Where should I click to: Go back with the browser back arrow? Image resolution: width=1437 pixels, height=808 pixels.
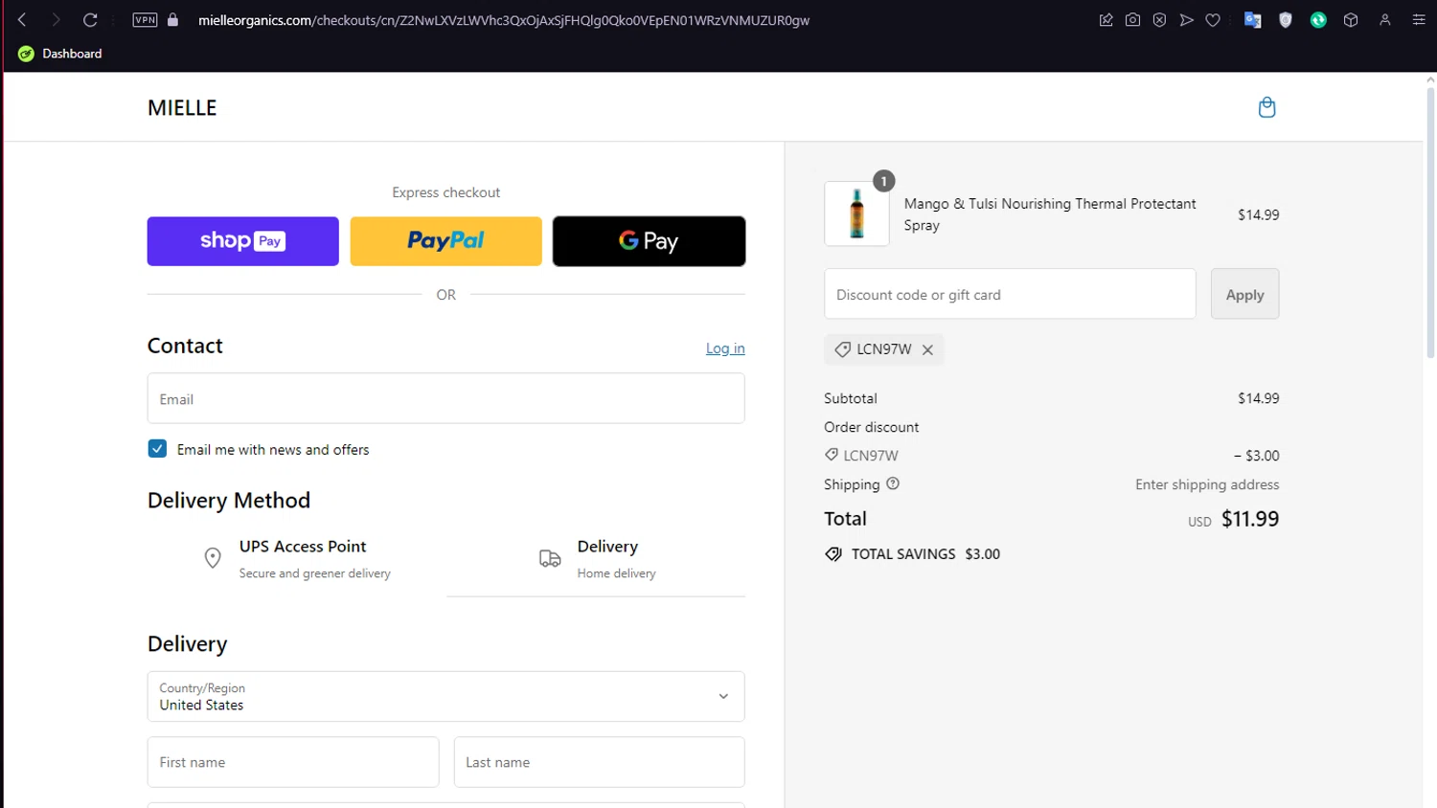pos(22,20)
